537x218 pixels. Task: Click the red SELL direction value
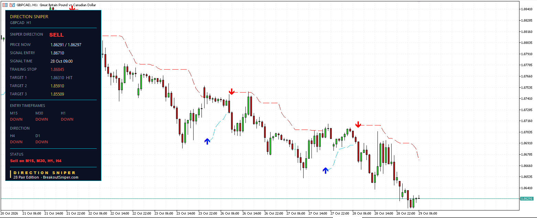56,35
